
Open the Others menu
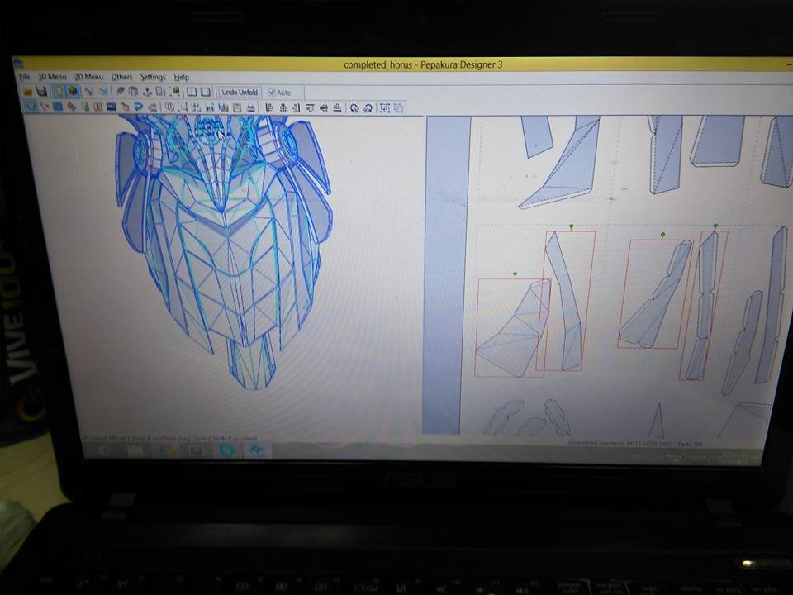point(121,77)
